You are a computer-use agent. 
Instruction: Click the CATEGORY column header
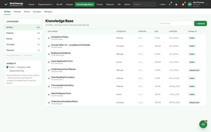coord(121,31)
